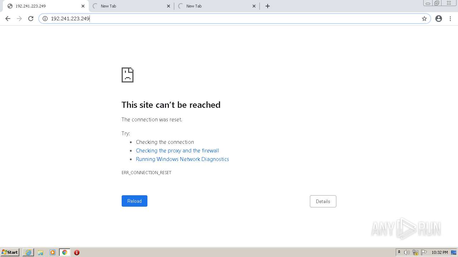Viewport: 458px width, 257px height.
Task: Close the Chrome window
Action: click(449, 3)
